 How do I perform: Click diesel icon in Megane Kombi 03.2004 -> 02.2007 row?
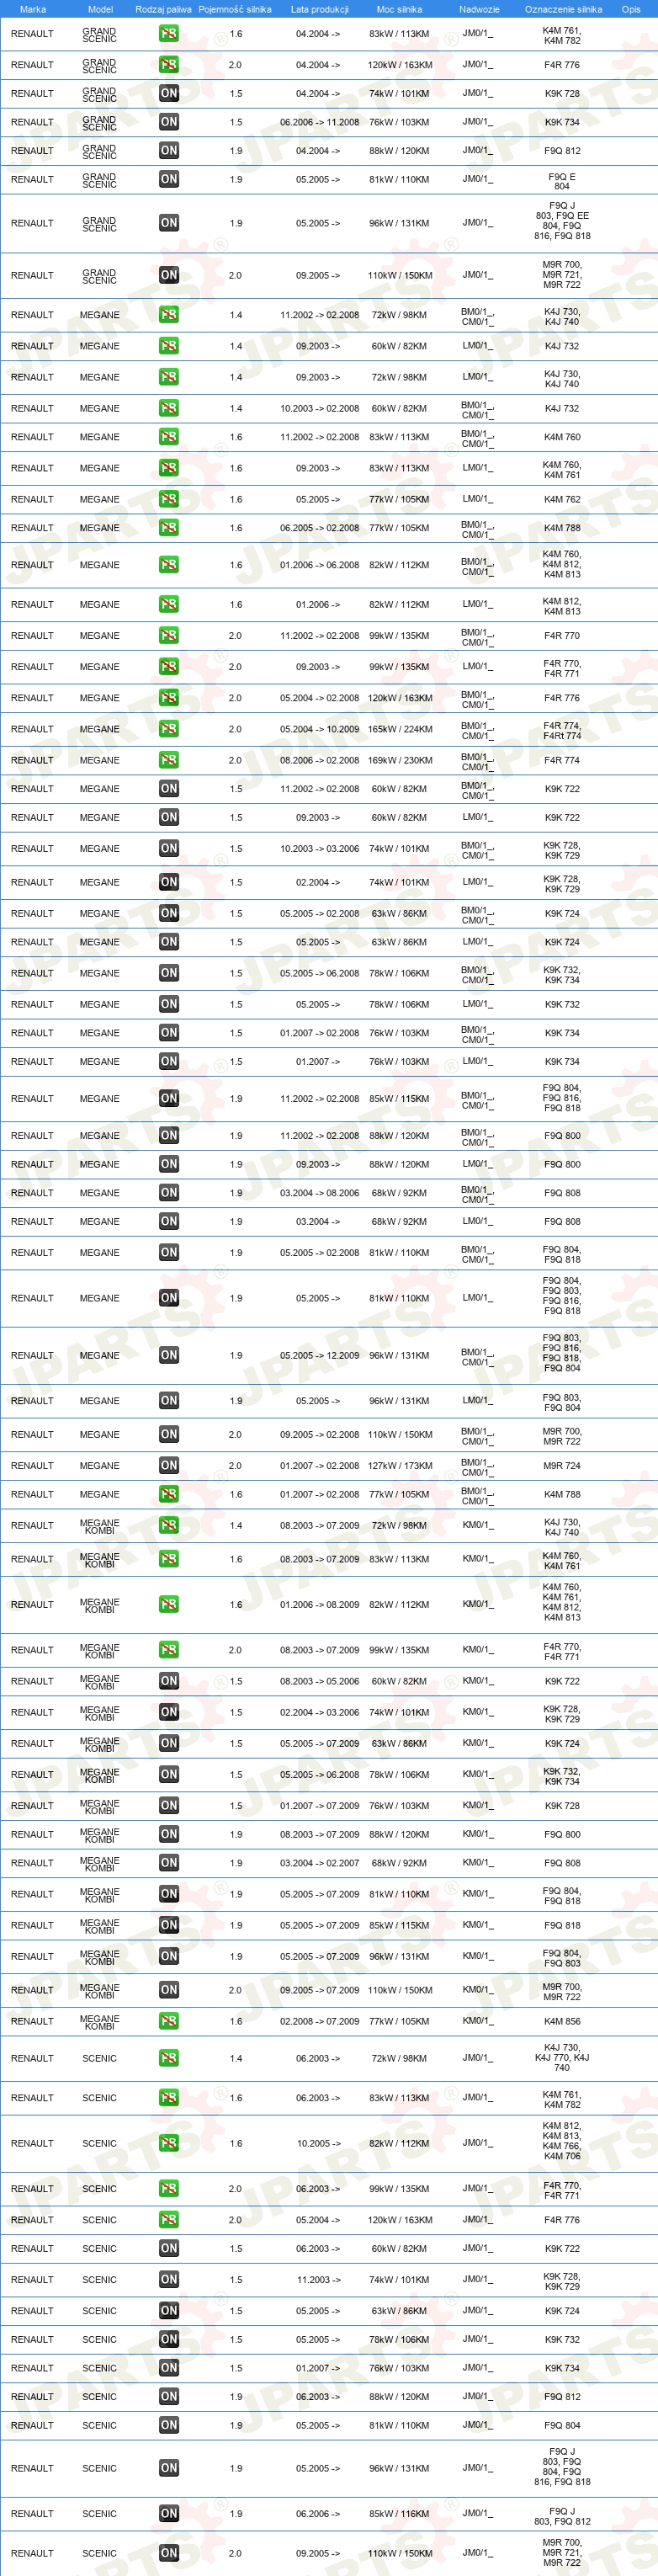pos(168,1862)
